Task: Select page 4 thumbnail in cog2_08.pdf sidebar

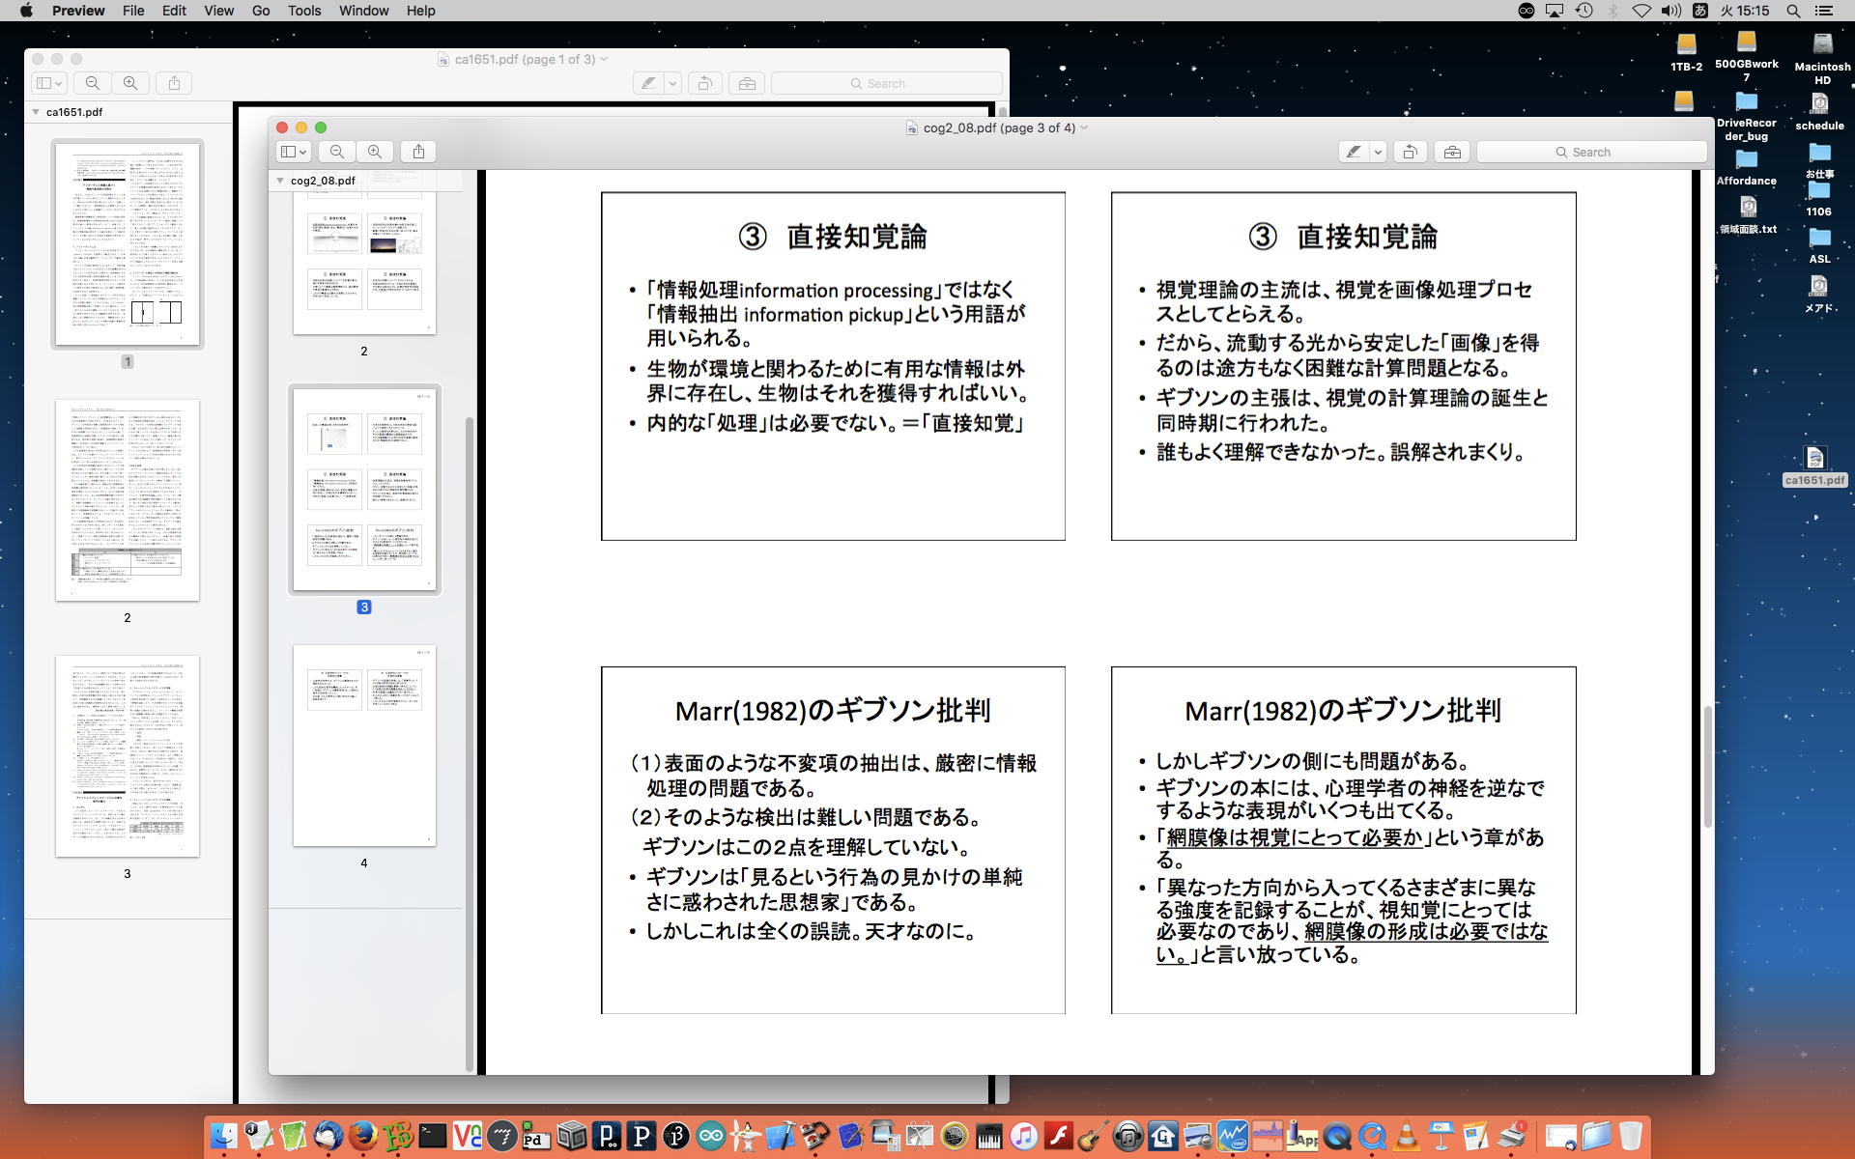Action: point(364,746)
